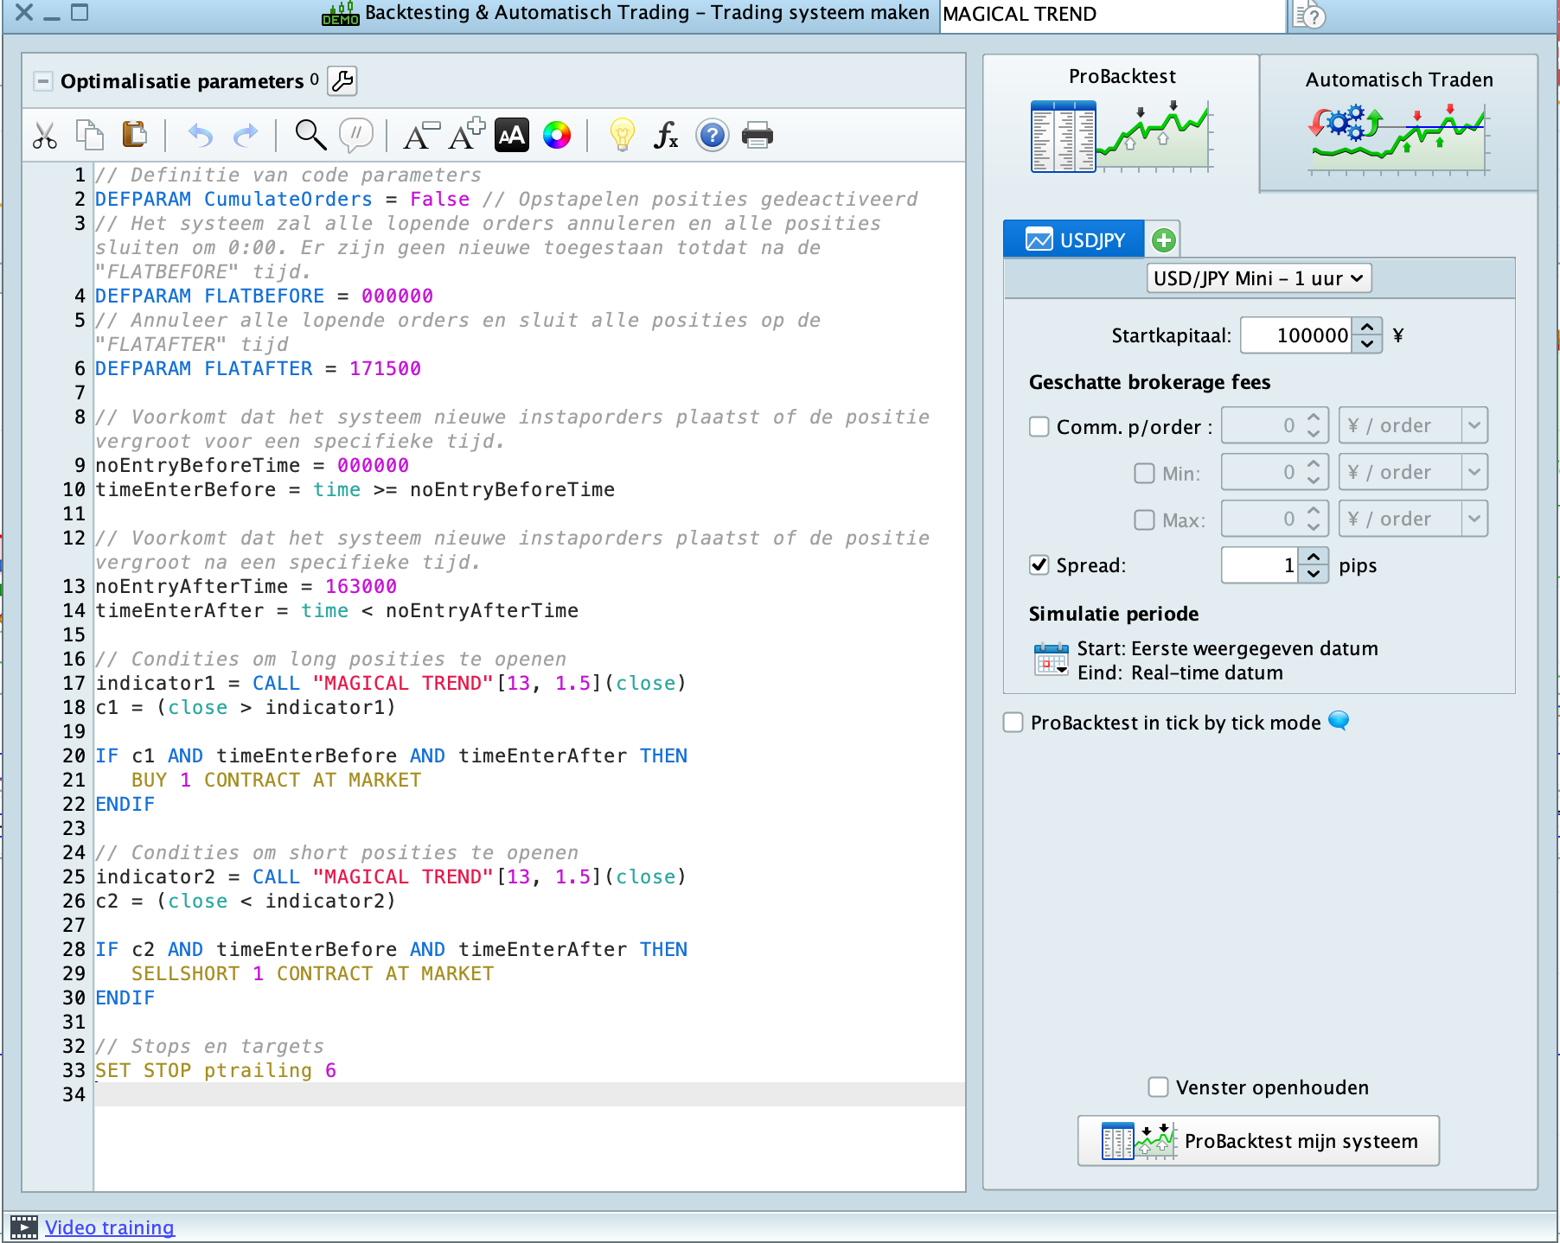Screen dimensions: 1560x1243
Task: Open the fx function library
Action: click(665, 135)
